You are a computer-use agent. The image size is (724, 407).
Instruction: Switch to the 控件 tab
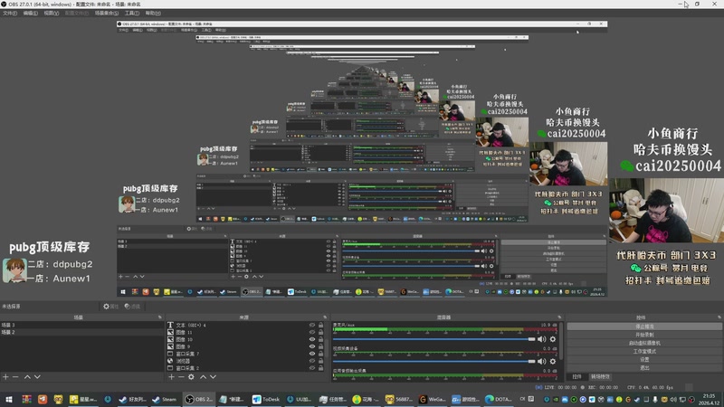pyautogui.click(x=576, y=377)
